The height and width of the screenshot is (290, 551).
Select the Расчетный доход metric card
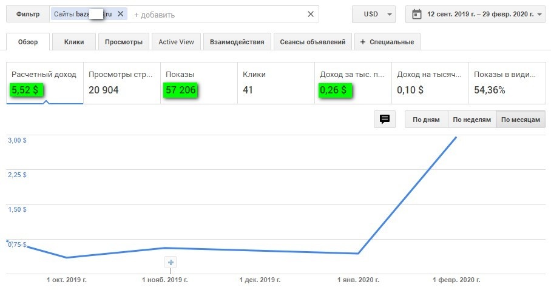pos(45,83)
